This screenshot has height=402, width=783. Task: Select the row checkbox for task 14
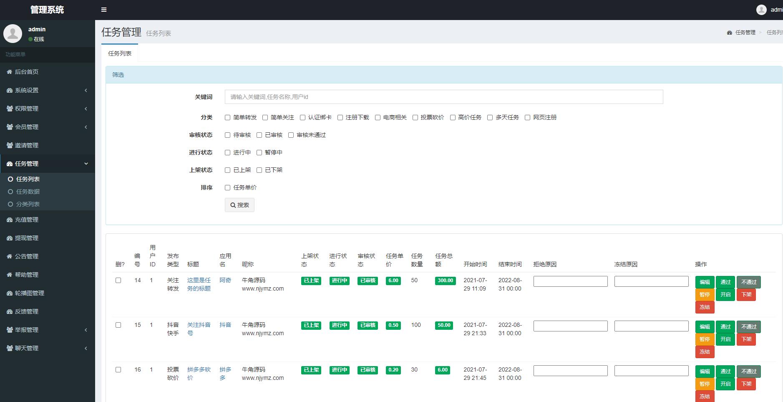click(x=118, y=281)
